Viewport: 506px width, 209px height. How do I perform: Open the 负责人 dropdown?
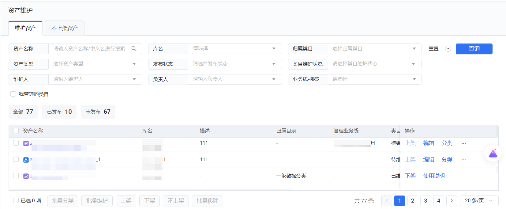[235, 79]
